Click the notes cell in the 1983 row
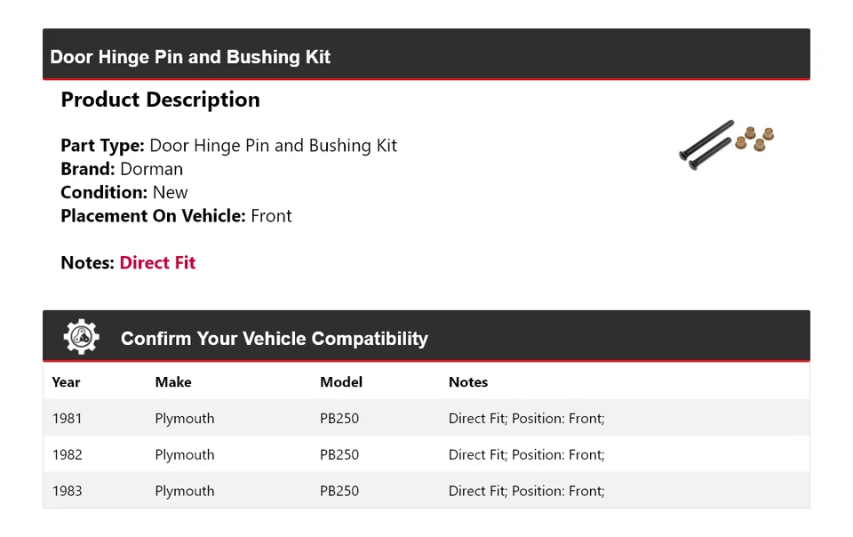The height and width of the screenshot is (537, 853). click(x=526, y=491)
